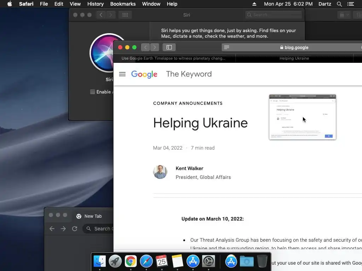Show all preferences grid in Siri window
362x271 pixels.
(x=125, y=15)
